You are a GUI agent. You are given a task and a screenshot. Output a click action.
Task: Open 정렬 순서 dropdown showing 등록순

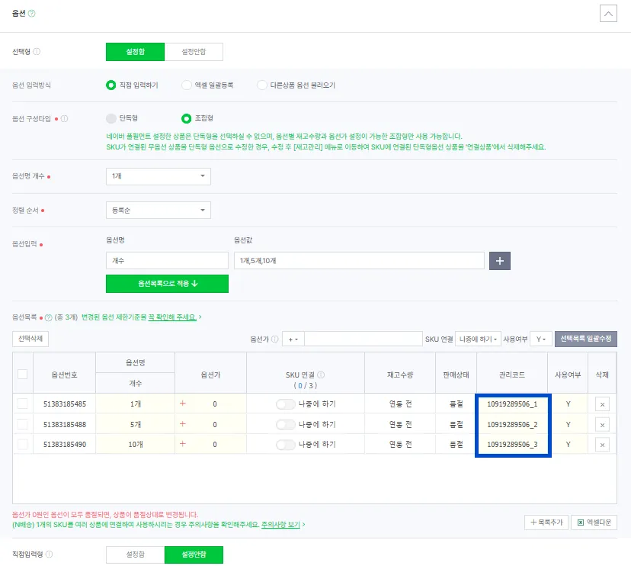pyautogui.click(x=159, y=211)
